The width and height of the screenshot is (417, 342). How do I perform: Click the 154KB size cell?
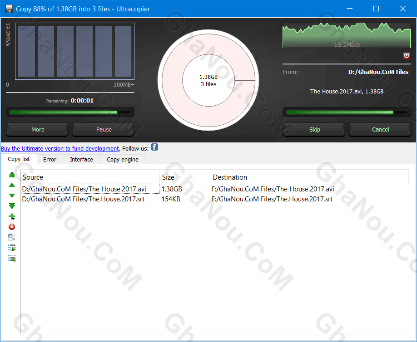click(171, 199)
